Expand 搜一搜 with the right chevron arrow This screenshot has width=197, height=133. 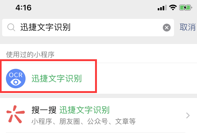(188, 115)
